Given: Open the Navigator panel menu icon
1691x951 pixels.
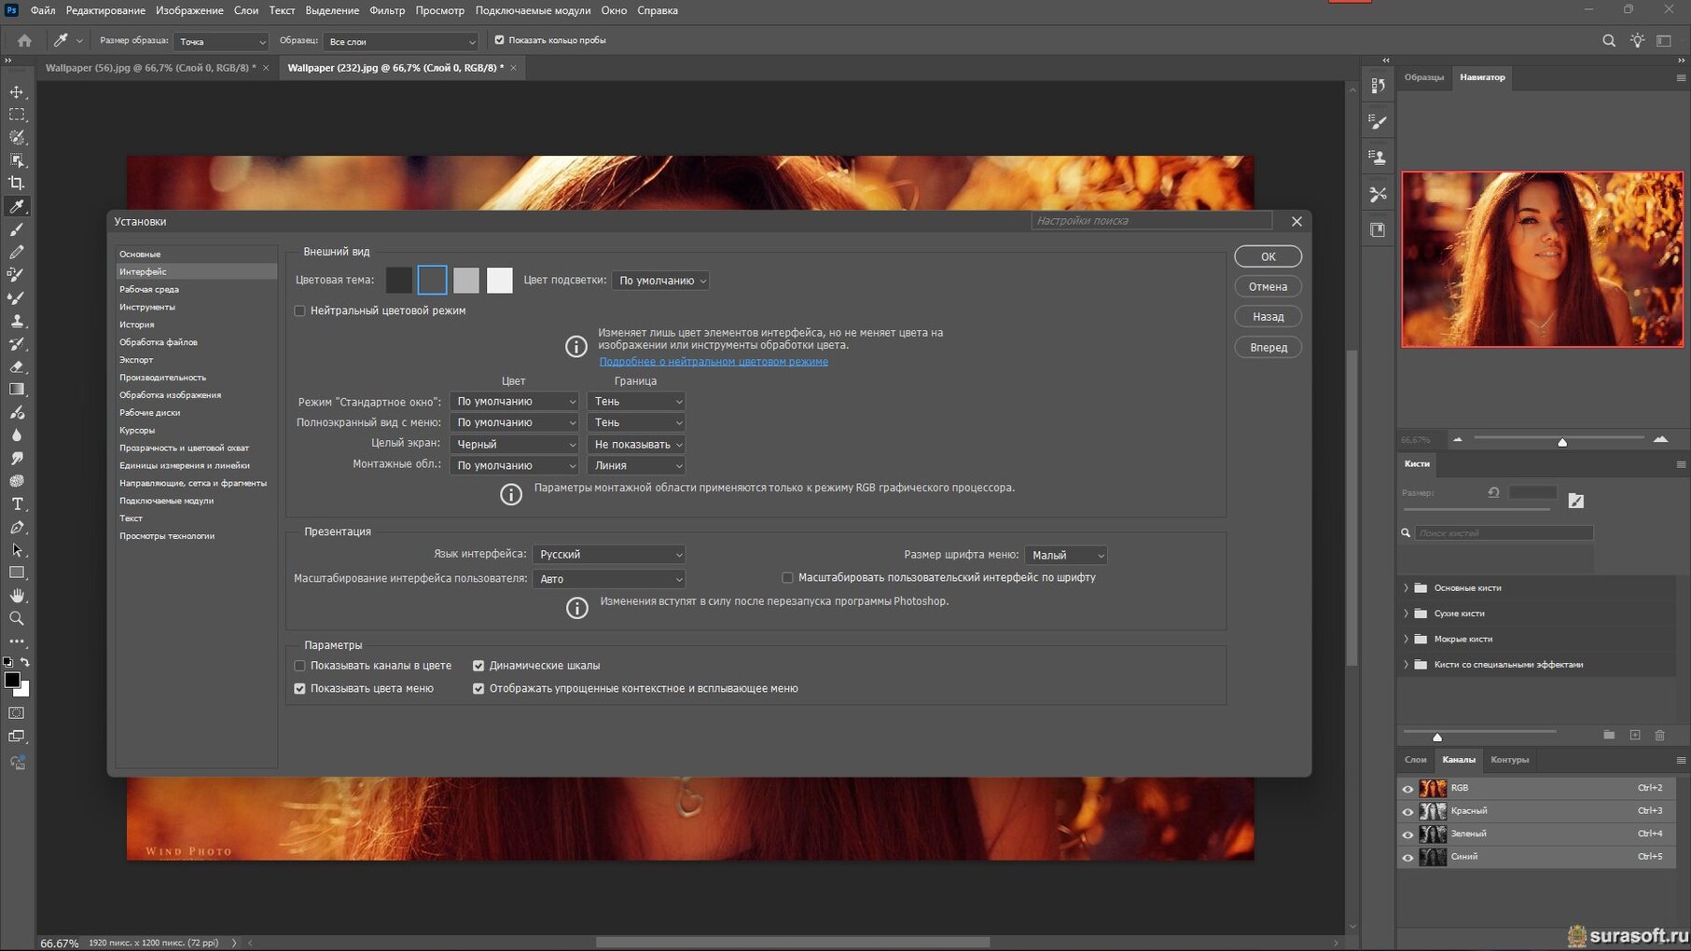Looking at the screenshot, I should coord(1681,78).
